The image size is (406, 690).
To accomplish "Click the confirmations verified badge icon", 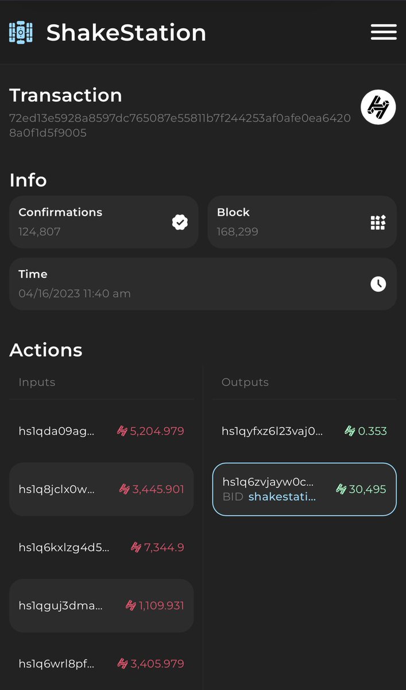I will click(x=180, y=222).
